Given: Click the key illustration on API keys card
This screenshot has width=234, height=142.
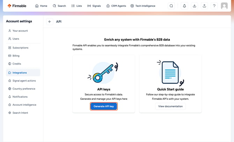Looking at the screenshot, I should [103, 73].
